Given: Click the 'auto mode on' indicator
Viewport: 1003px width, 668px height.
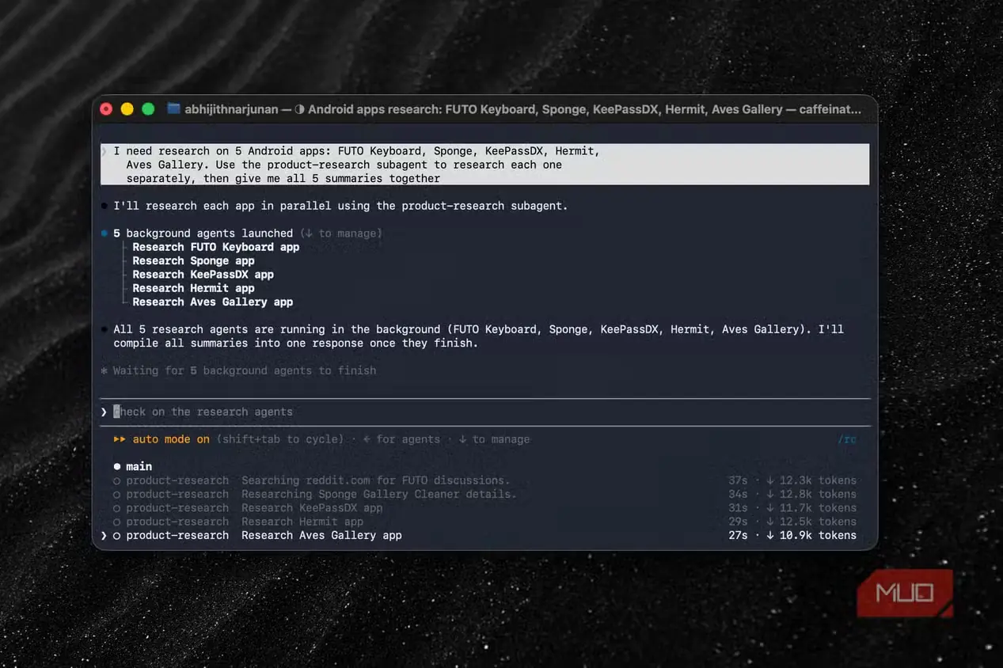Looking at the screenshot, I should (x=171, y=439).
